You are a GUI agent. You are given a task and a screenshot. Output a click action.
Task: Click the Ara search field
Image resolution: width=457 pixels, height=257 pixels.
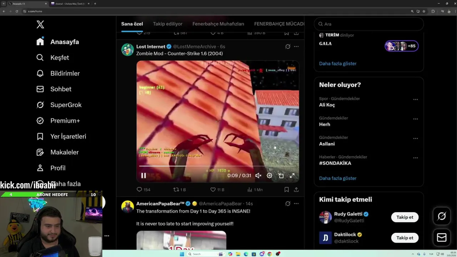369,24
